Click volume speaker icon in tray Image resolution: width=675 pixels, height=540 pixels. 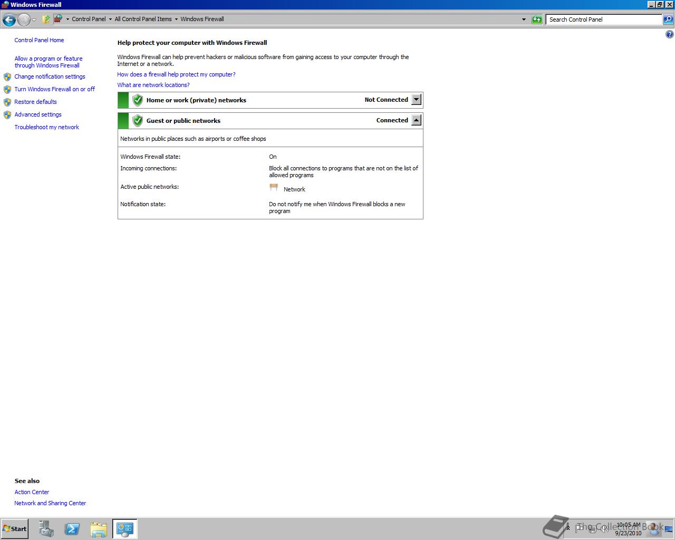[x=604, y=528]
